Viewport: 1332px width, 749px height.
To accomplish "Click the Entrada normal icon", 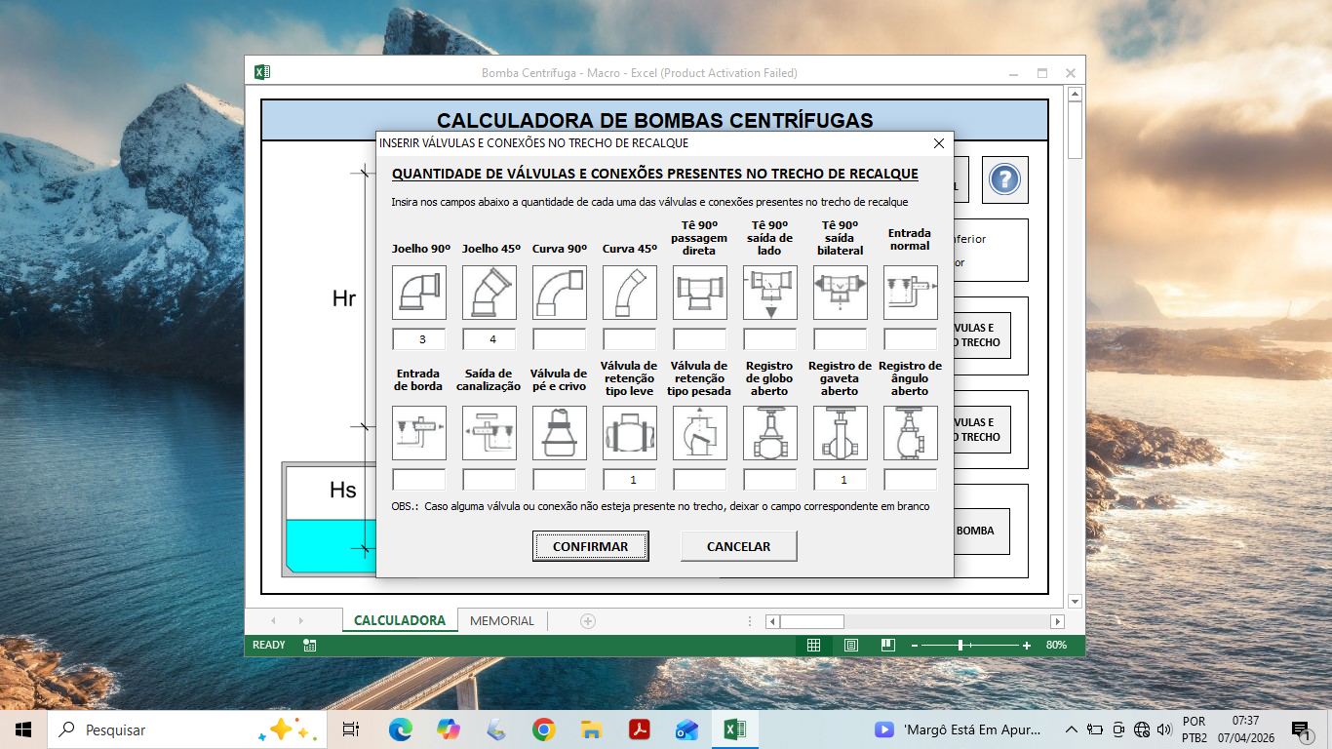I will coord(911,293).
